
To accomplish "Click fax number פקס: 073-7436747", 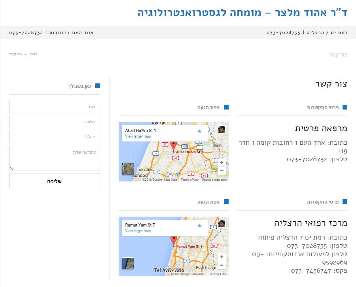I will pos(319,271).
